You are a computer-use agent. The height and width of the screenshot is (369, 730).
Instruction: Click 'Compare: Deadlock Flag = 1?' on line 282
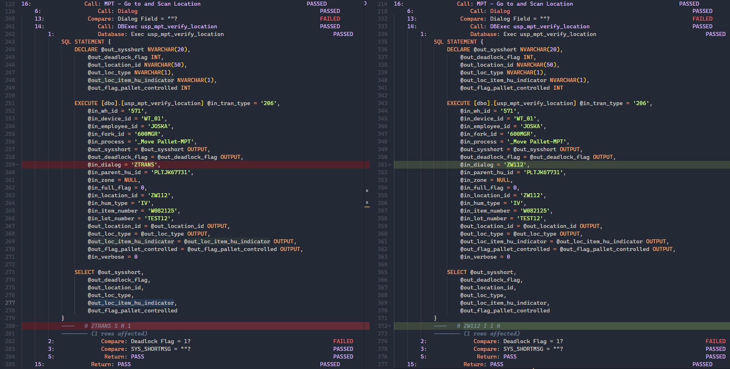146,341
